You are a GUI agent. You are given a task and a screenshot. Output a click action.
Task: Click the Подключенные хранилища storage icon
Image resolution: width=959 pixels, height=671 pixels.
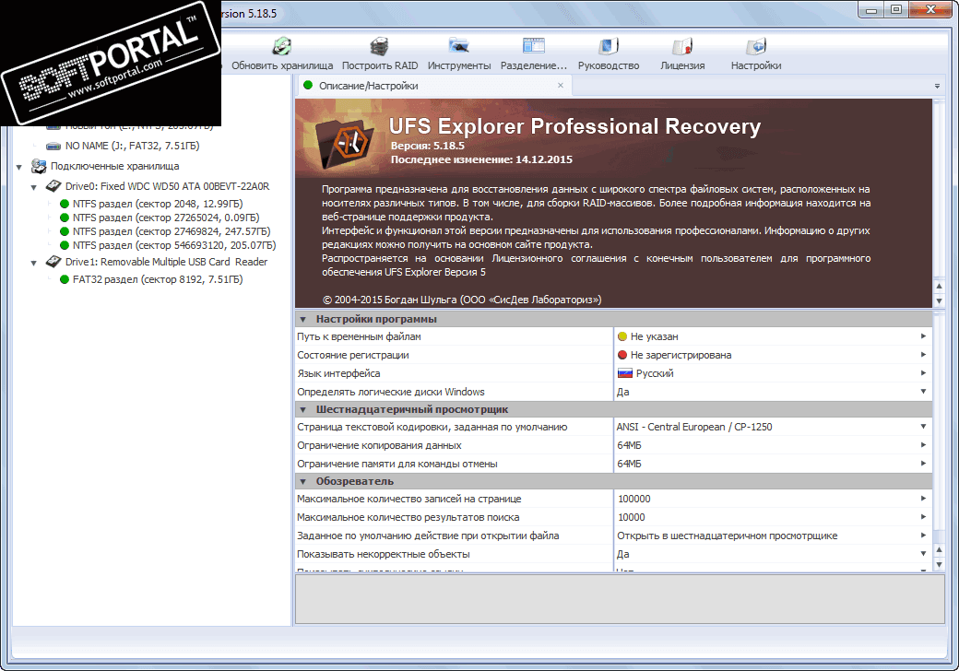pyautogui.click(x=39, y=166)
